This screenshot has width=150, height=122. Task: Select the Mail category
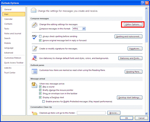click(14, 14)
